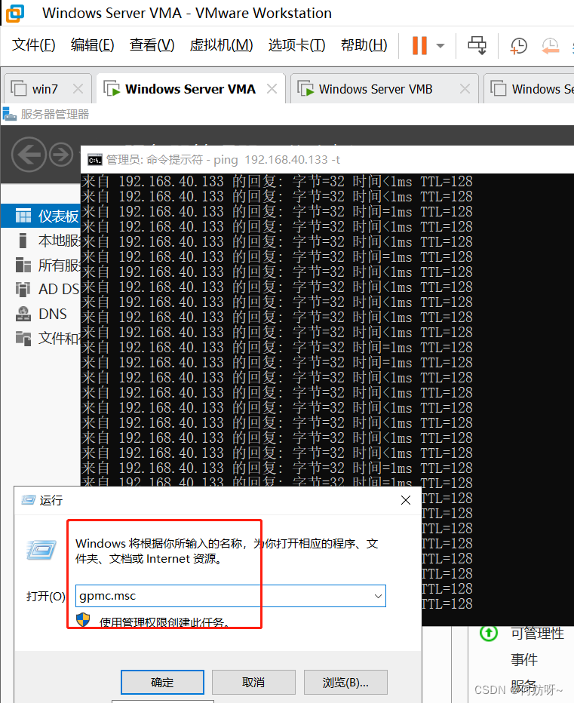
Task: Click the 确定 button
Action: (162, 683)
